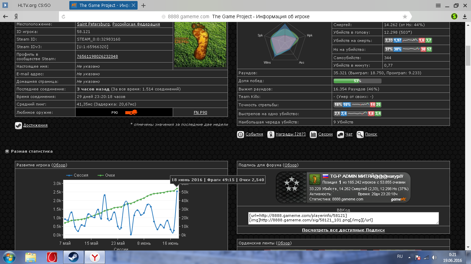Select The Game Project browser tab
The width and height of the screenshot is (471, 264).
coord(103,5)
